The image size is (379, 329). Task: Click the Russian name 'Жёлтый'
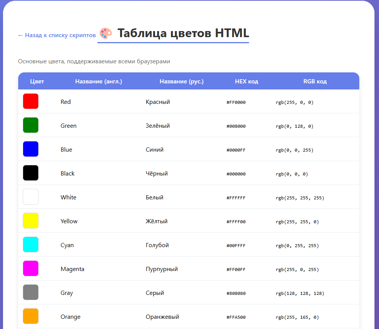157,221
